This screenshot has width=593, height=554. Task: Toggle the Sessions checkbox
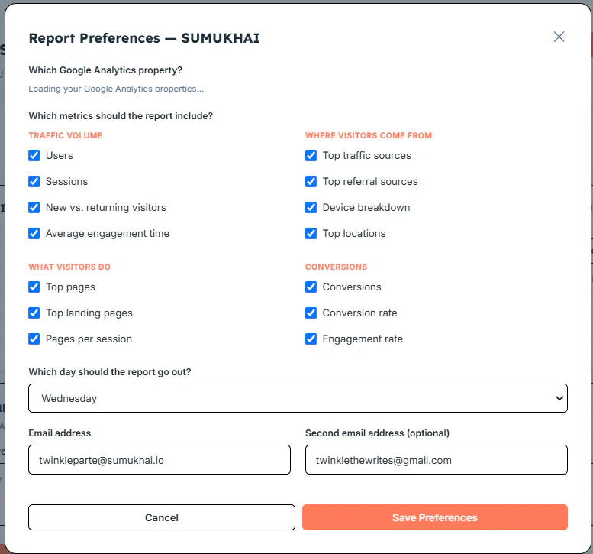point(34,181)
